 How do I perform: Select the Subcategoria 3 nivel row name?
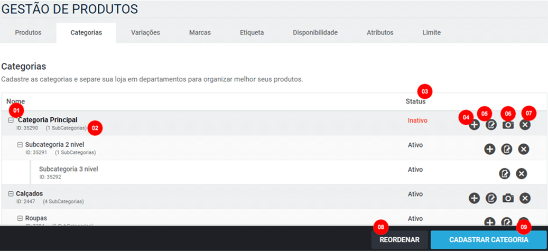[x=69, y=169]
